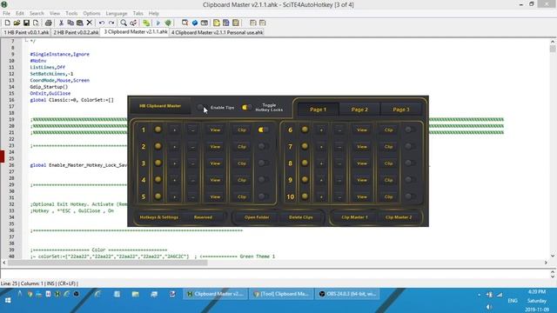Open the Windows Start button
This screenshot has height=313, width=557.
point(8,300)
